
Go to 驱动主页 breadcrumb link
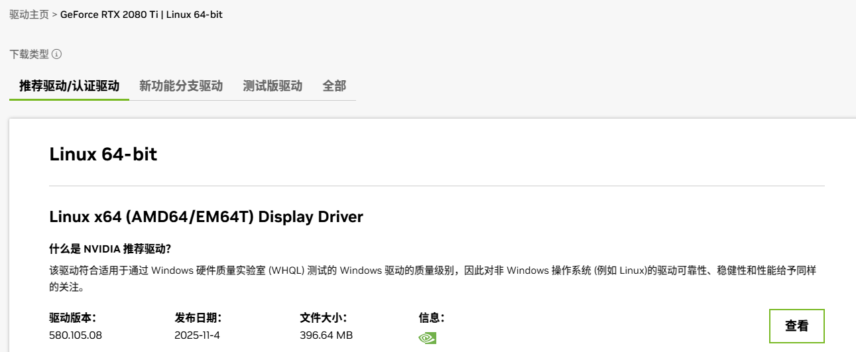click(x=29, y=15)
